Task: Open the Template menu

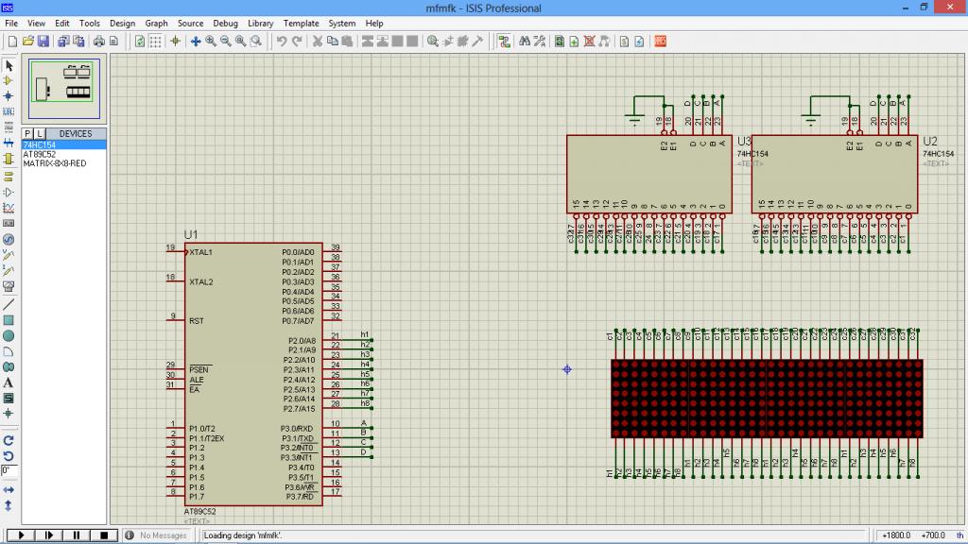Action: (x=301, y=23)
